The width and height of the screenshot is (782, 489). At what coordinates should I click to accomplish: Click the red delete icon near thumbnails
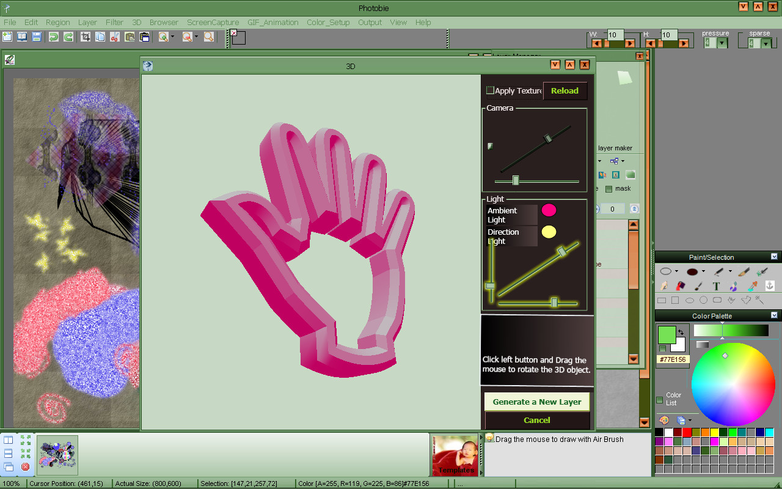25,466
